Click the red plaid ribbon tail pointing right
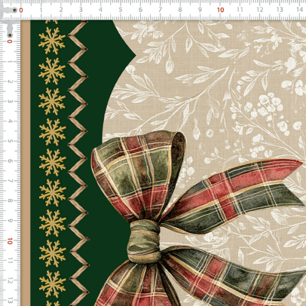 coord(233,196)
